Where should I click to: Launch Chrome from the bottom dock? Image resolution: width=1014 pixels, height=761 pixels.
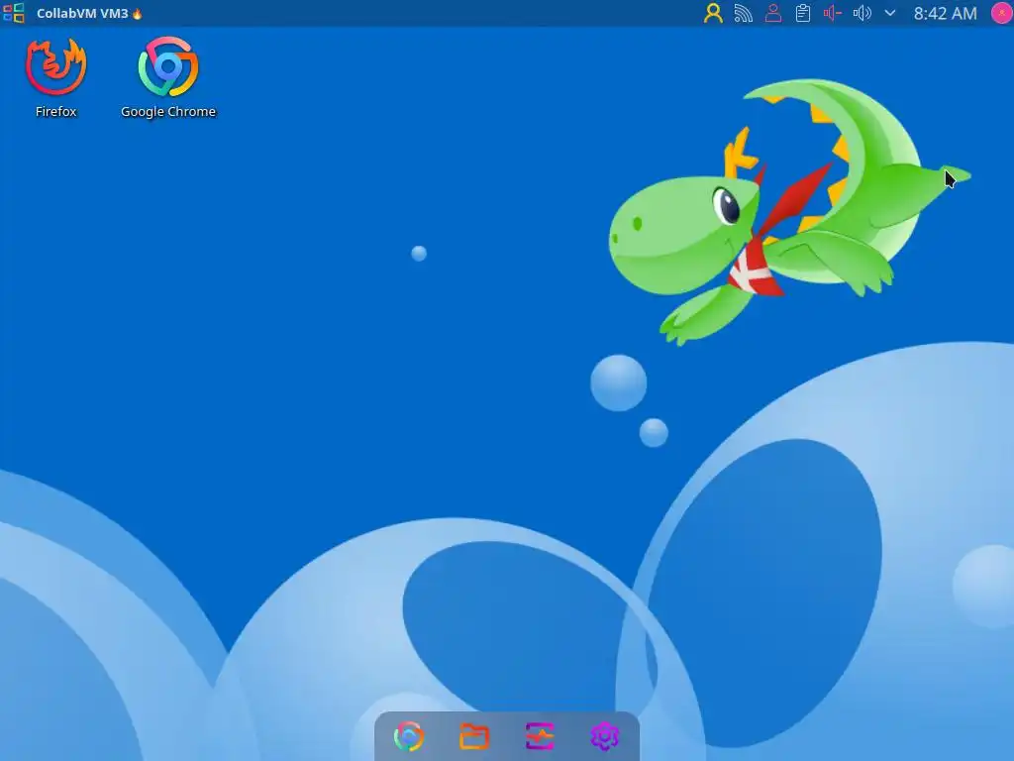point(409,736)
